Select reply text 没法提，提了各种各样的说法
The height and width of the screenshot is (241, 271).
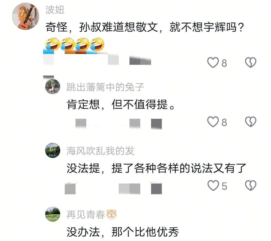pos(140,168)
